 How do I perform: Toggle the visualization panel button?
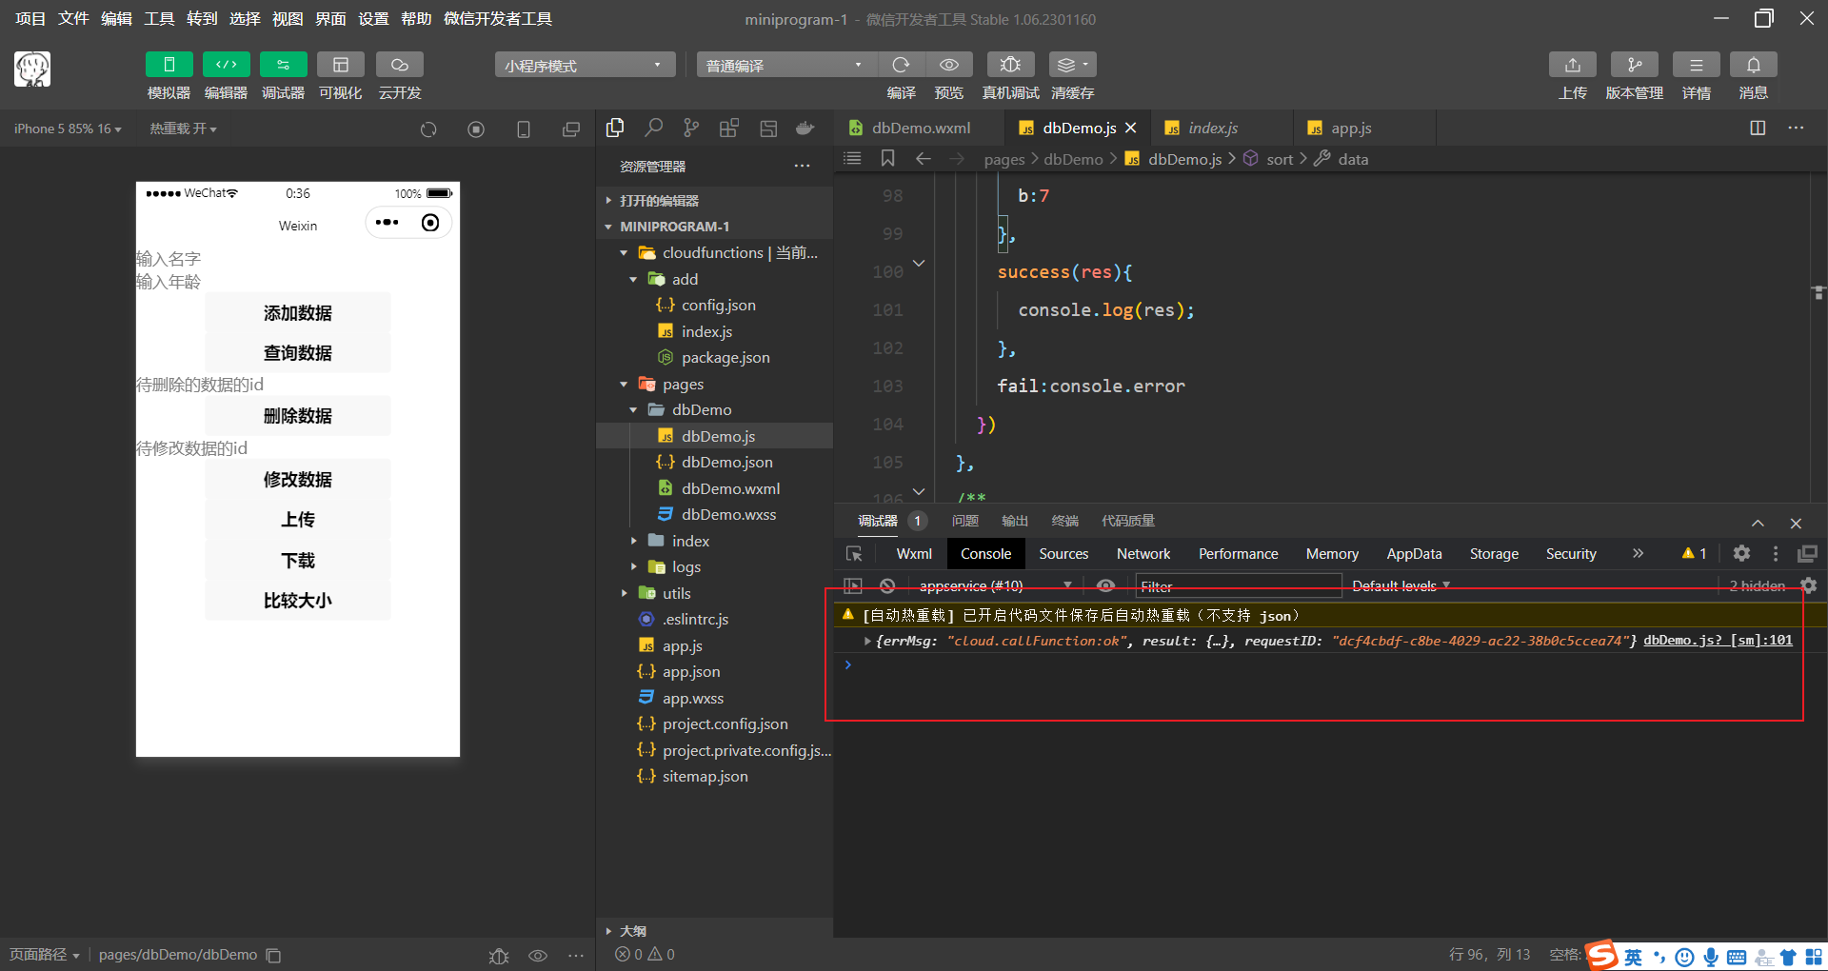tap(340, 65)
